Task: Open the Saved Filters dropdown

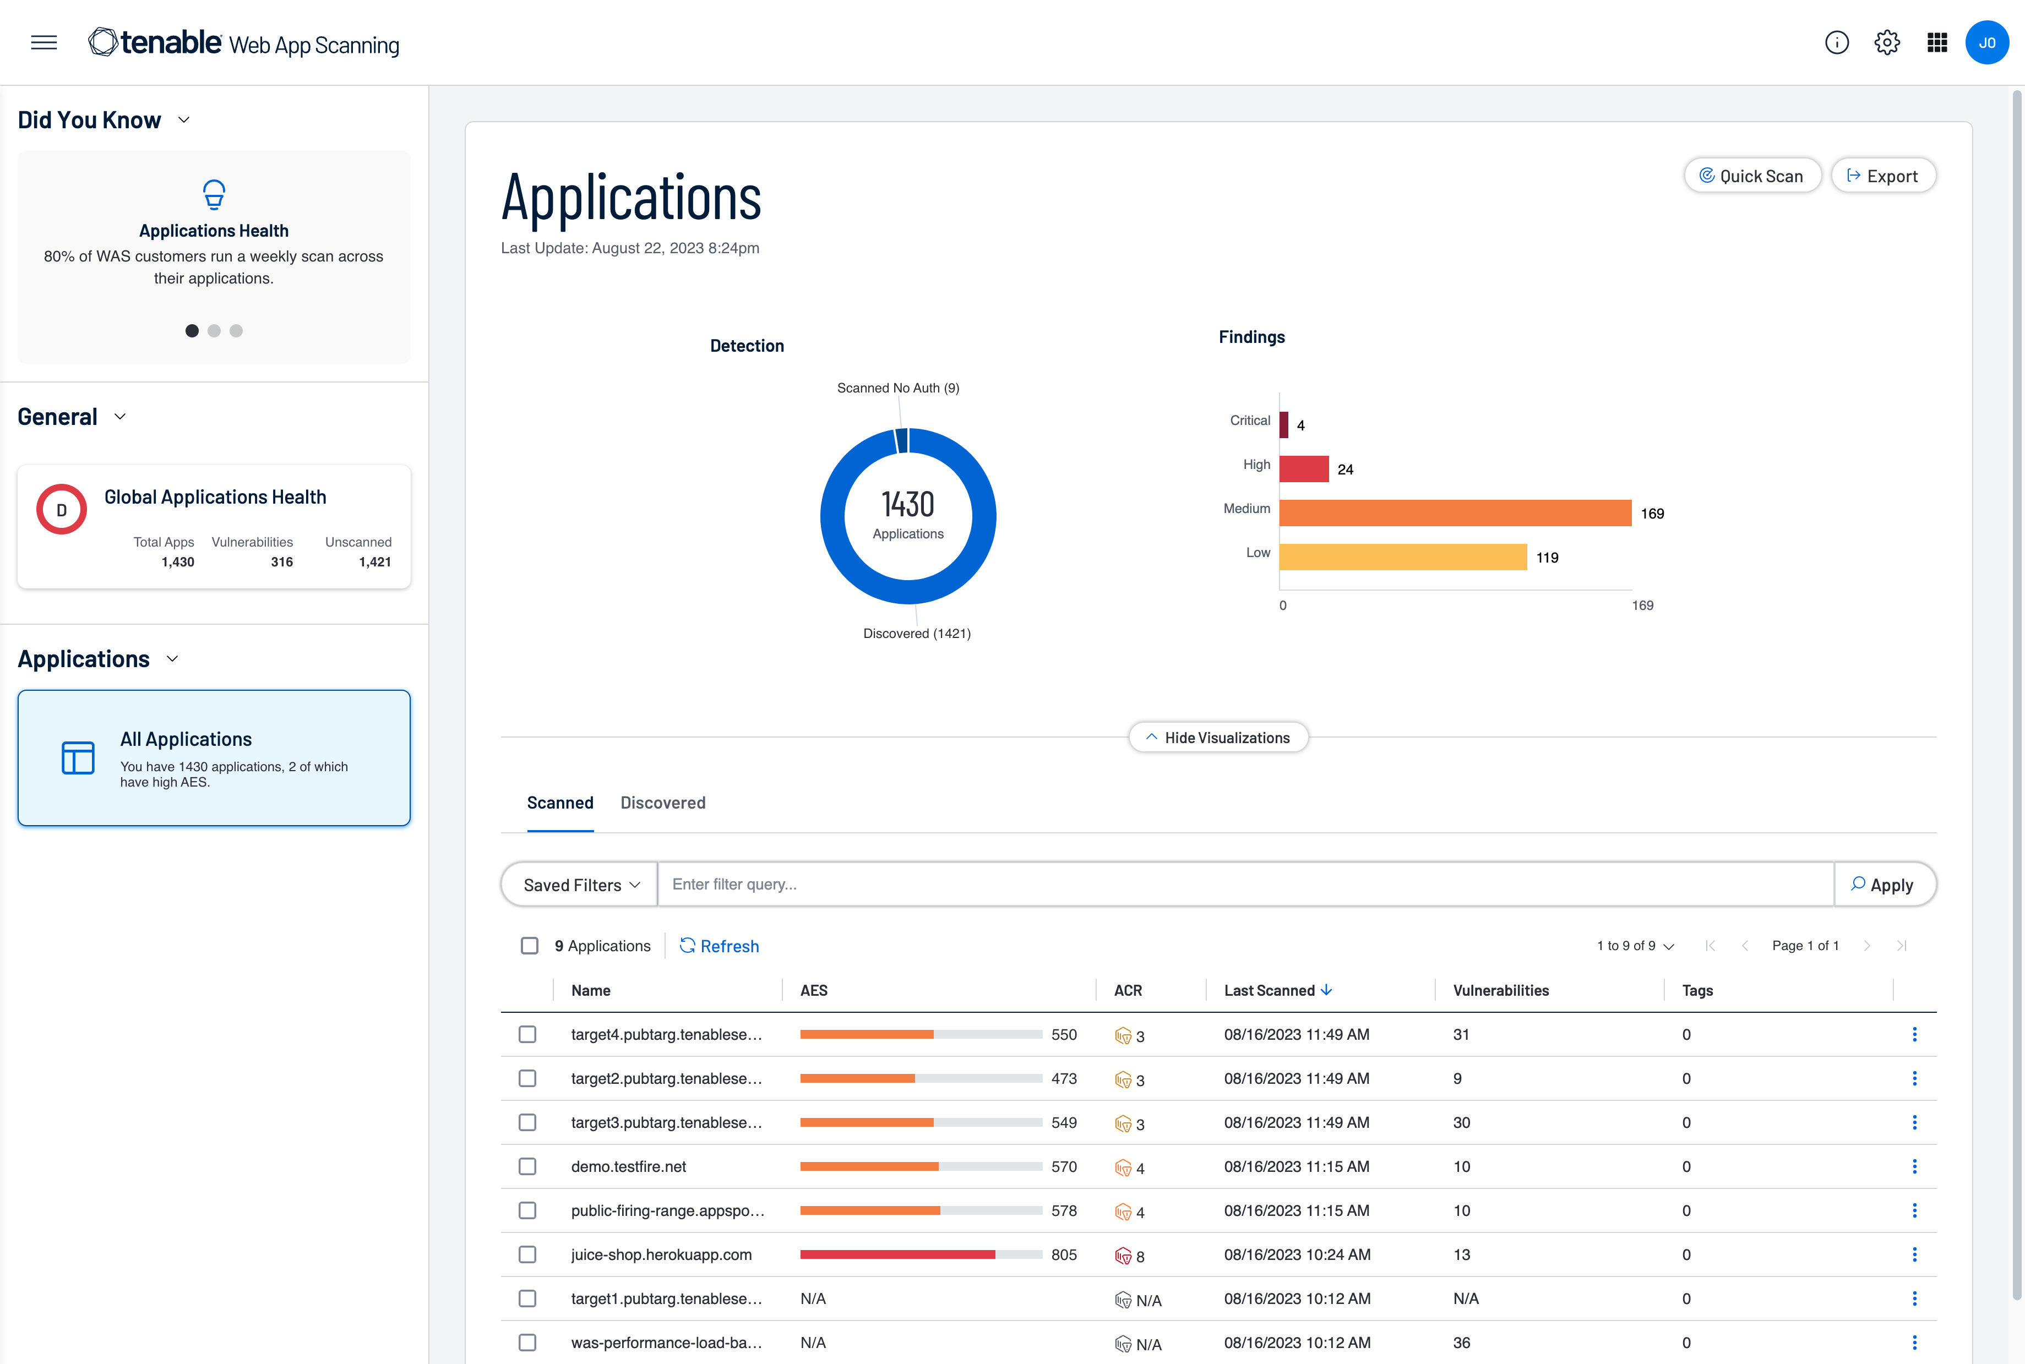Action: (x=581, y=885)
